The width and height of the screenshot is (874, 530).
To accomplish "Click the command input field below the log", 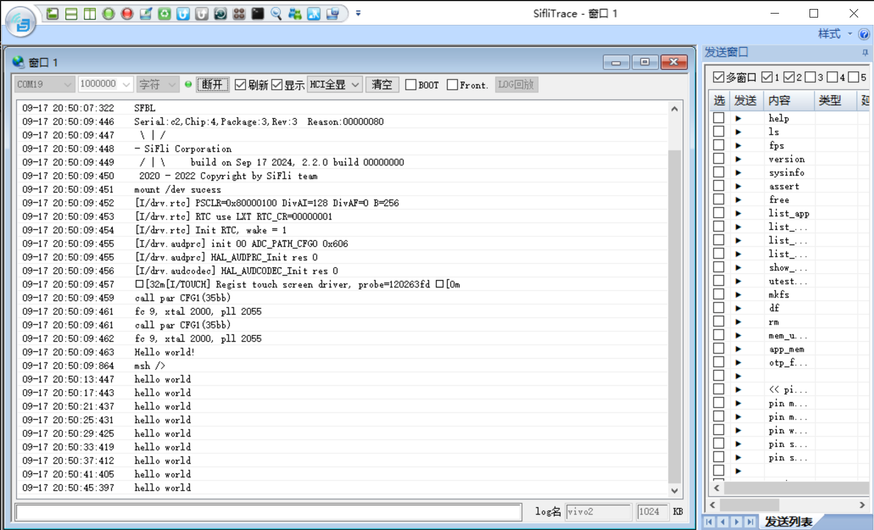I will coord(268,512).
